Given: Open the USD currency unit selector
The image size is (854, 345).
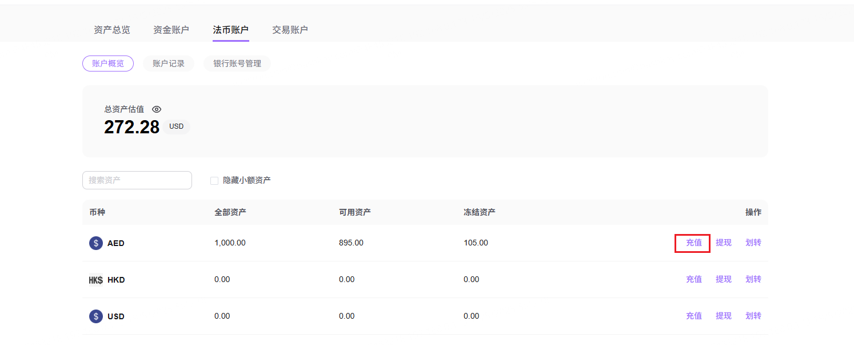Looking at the screenshot, I should click(x=176, y=126).
